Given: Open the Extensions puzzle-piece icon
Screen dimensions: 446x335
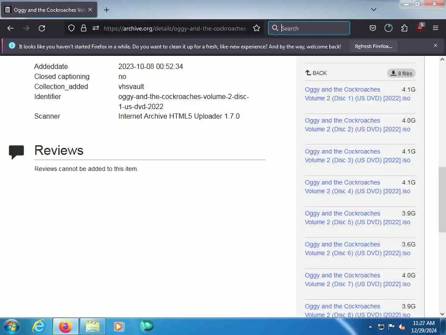Looking at the screenshot, I should [x=404, y=28].
